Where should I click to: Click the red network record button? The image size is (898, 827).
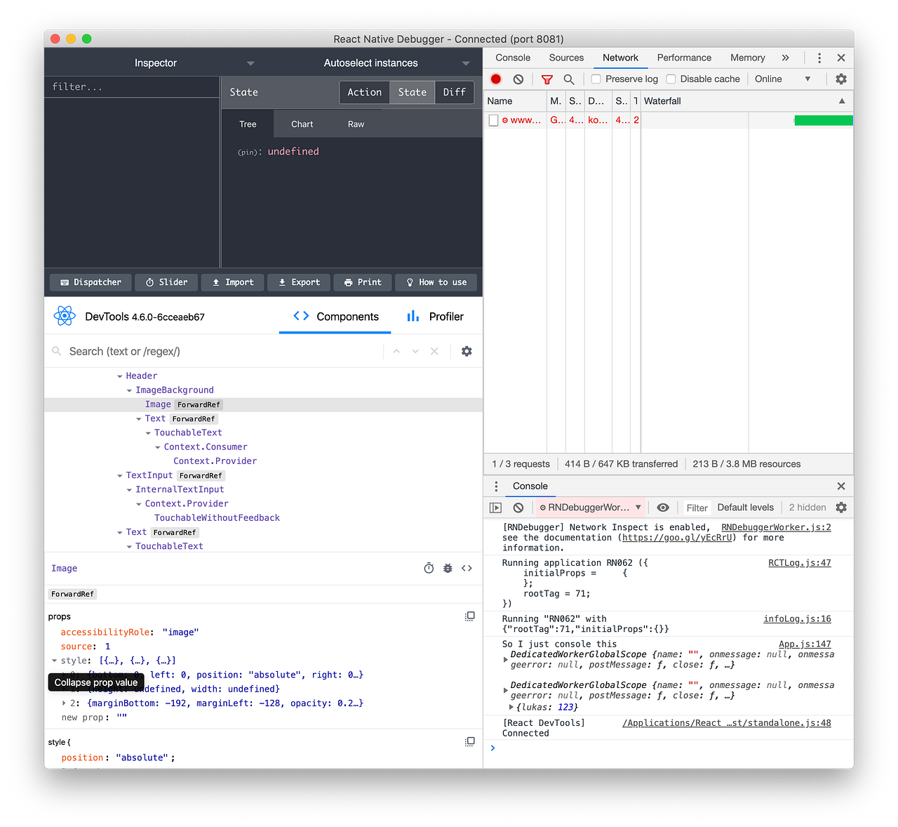click(496, 79)
